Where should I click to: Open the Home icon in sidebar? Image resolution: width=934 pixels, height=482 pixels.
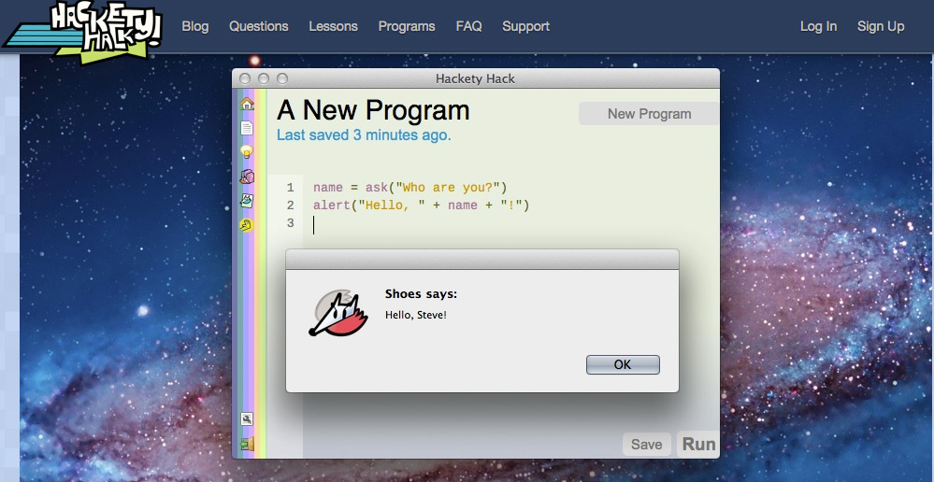coord(247,104)
